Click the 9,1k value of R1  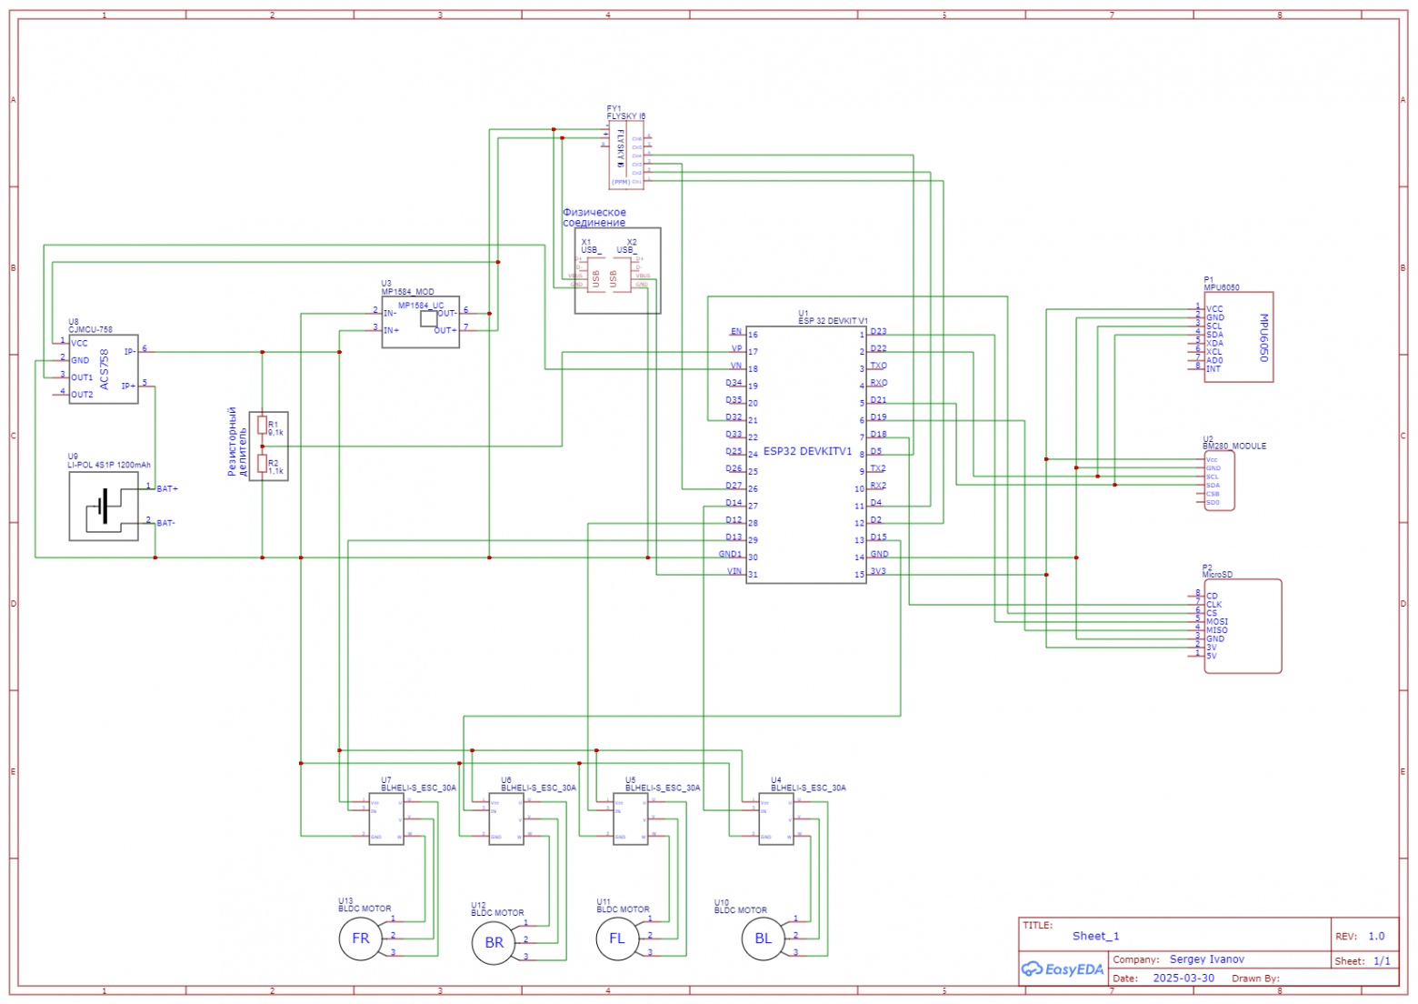tap(275, 433)
